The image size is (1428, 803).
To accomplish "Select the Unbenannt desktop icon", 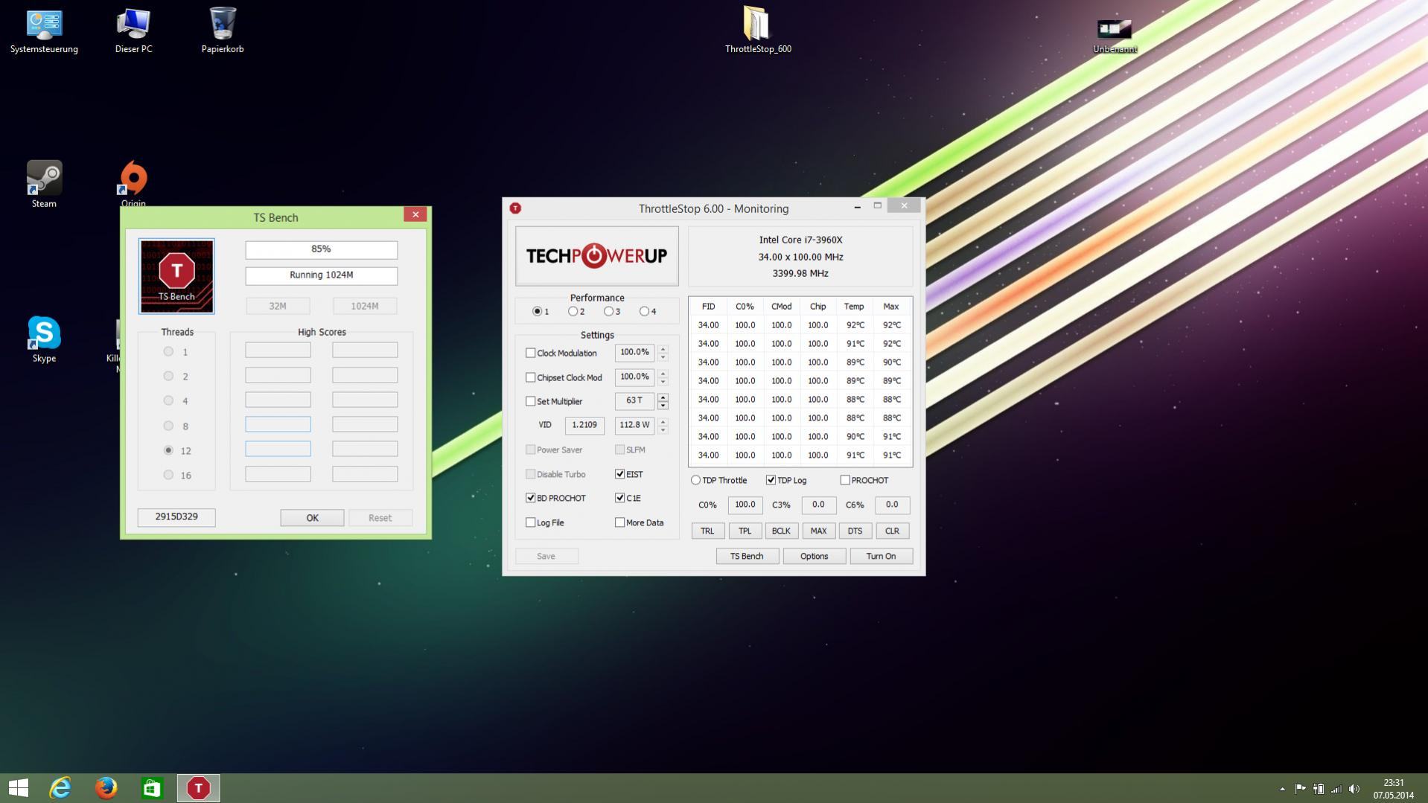I will coord(1115,36).
